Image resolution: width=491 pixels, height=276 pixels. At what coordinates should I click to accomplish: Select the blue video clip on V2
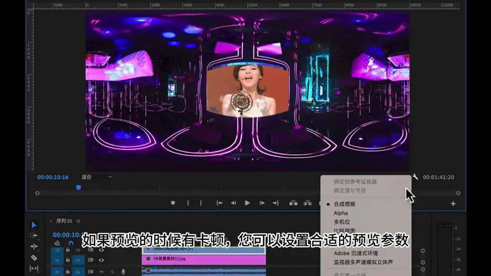click(x=204, y=250)
